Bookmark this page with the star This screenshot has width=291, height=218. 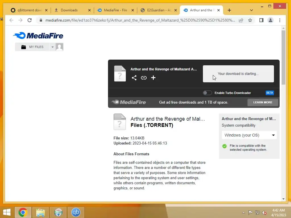point(250,20)
